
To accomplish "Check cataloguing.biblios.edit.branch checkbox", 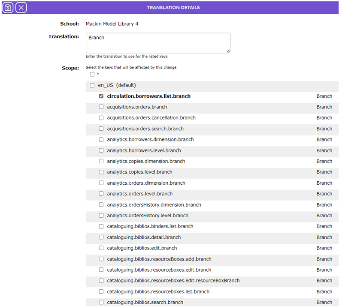I will pos(101,248).
